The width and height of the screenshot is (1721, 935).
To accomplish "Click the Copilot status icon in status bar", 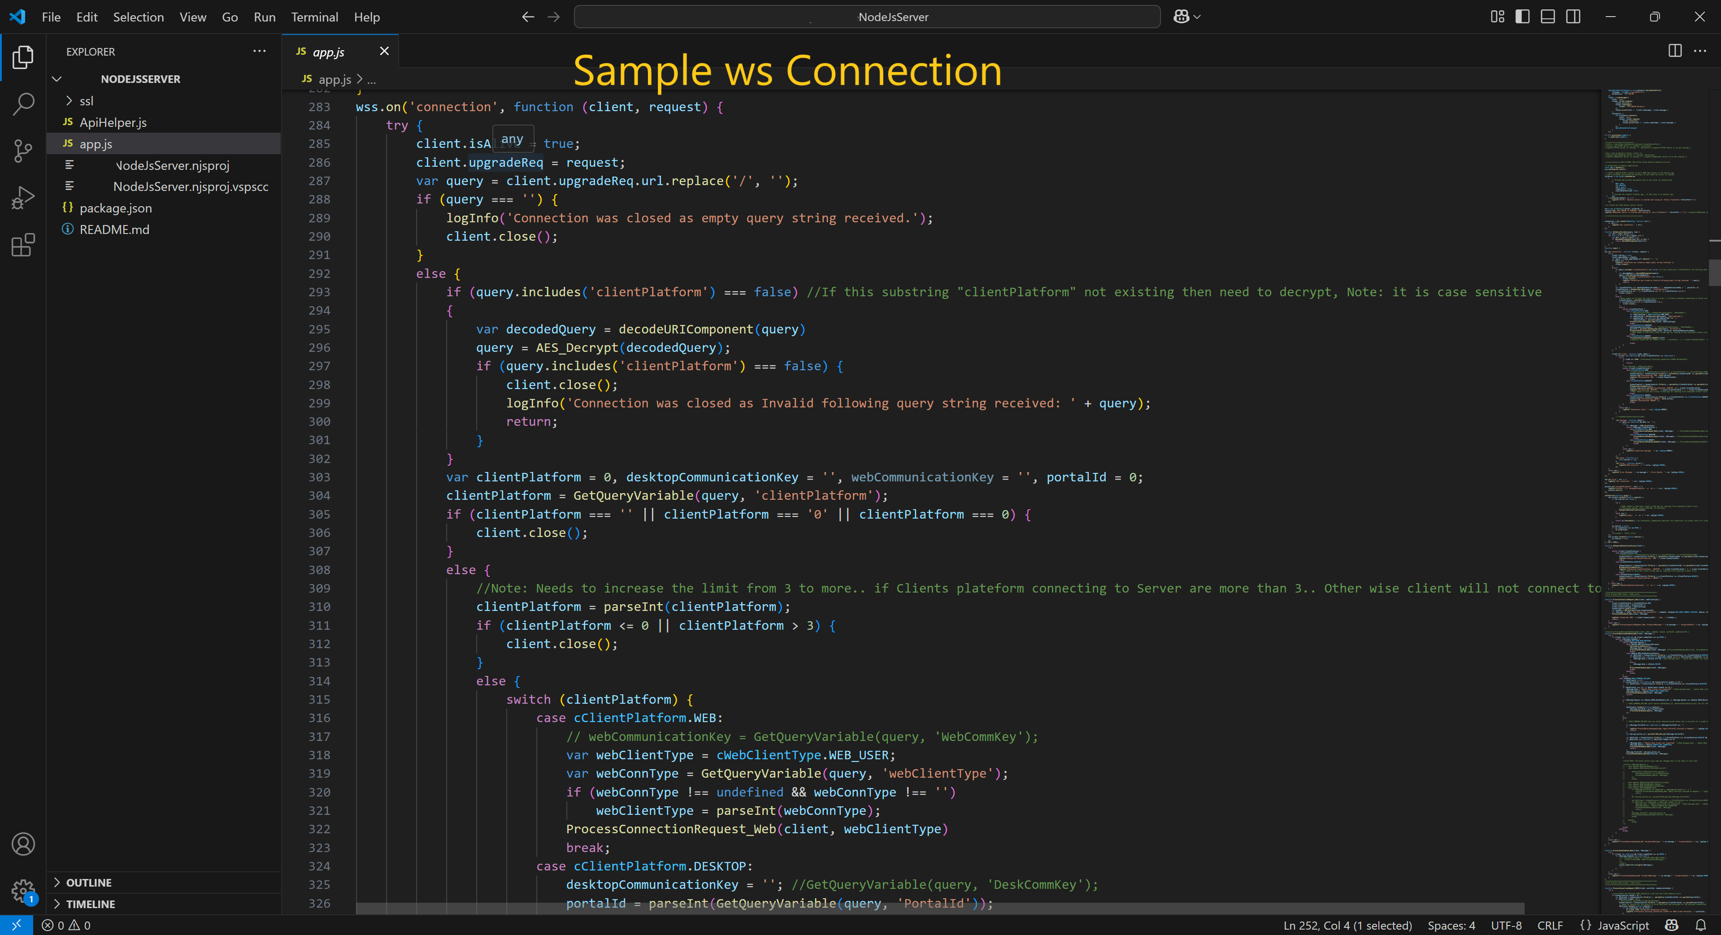I will 1672,925.
